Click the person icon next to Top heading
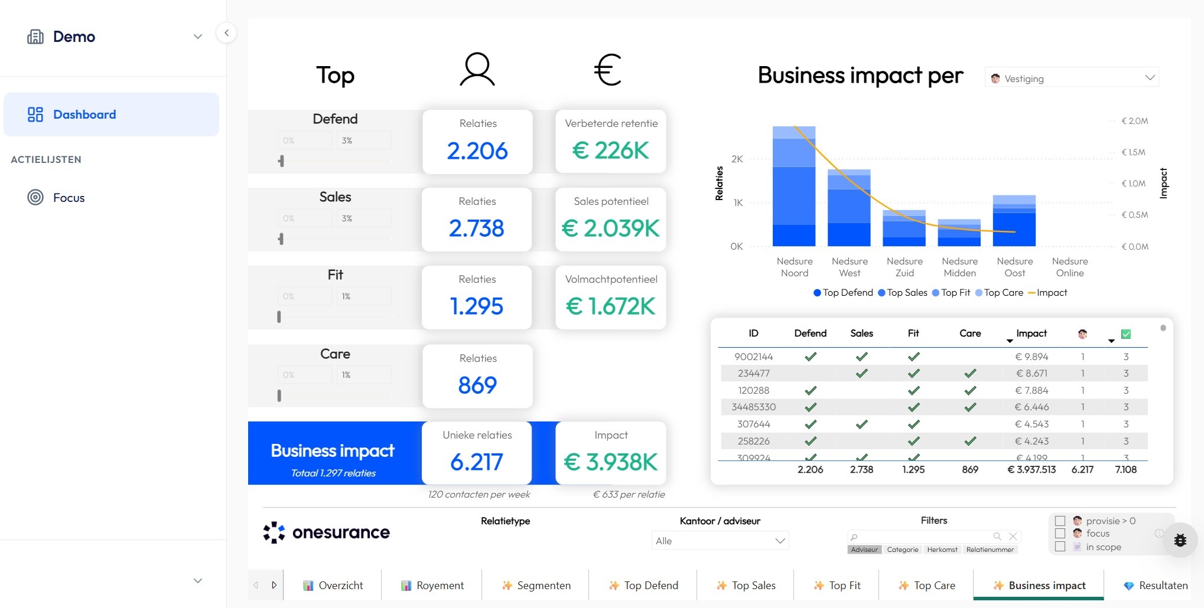The height and width of the screenshot is (608, 1204). 477,69
